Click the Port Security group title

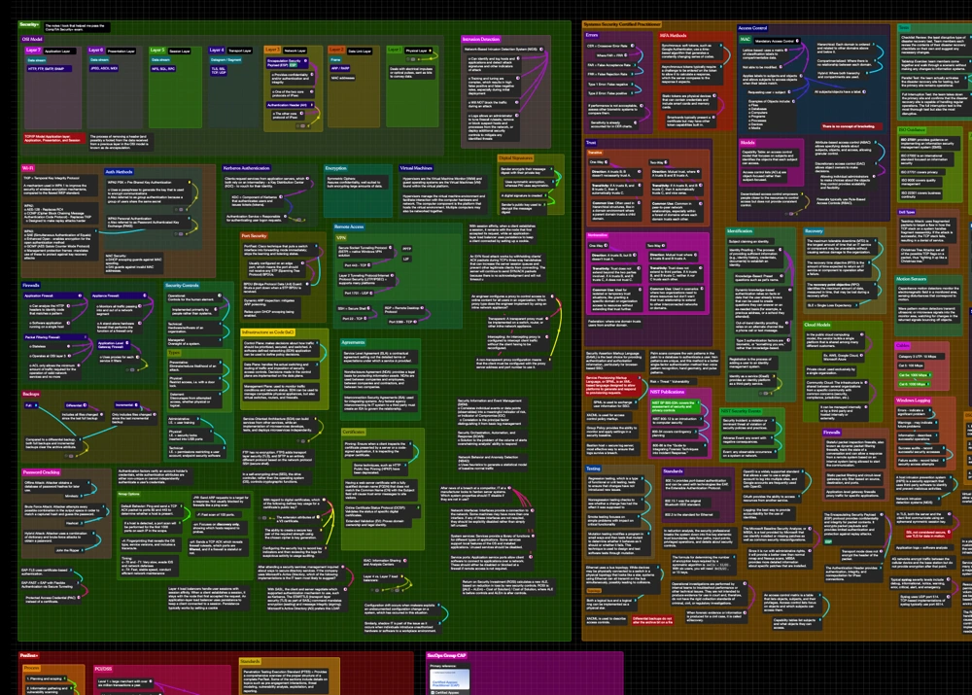(x=255, y=236)
